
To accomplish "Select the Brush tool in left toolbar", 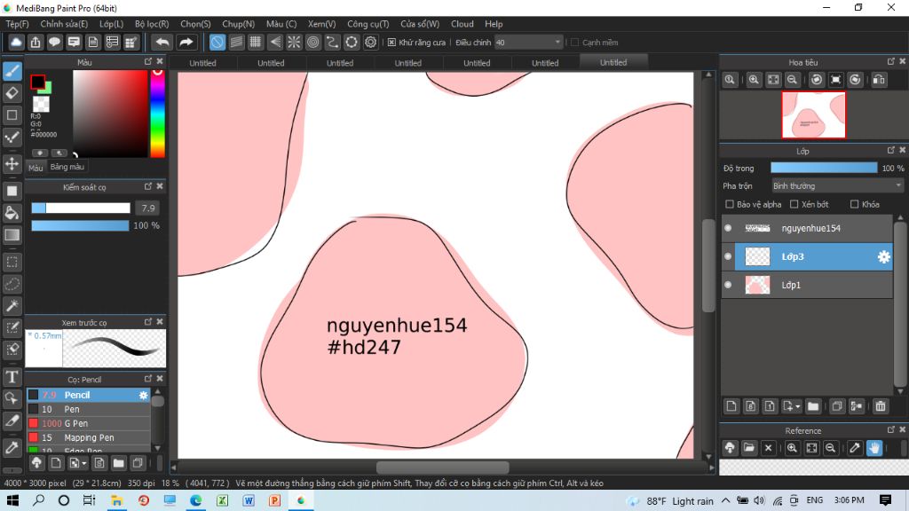I will point(12,71).
